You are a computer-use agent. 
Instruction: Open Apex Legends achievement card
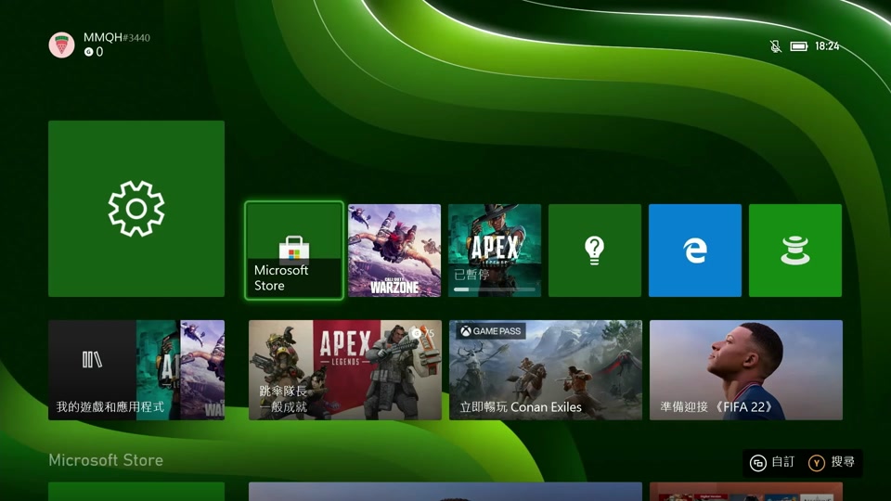345,370
